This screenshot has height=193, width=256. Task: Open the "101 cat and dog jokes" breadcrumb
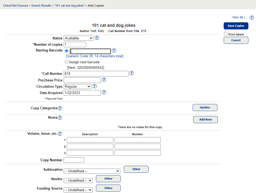69,6
